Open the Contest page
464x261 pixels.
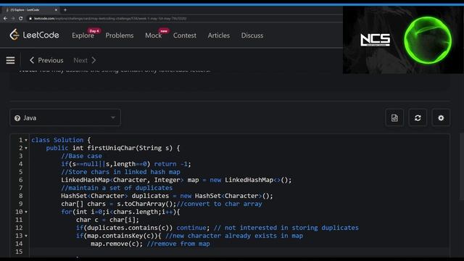(185, 36)
